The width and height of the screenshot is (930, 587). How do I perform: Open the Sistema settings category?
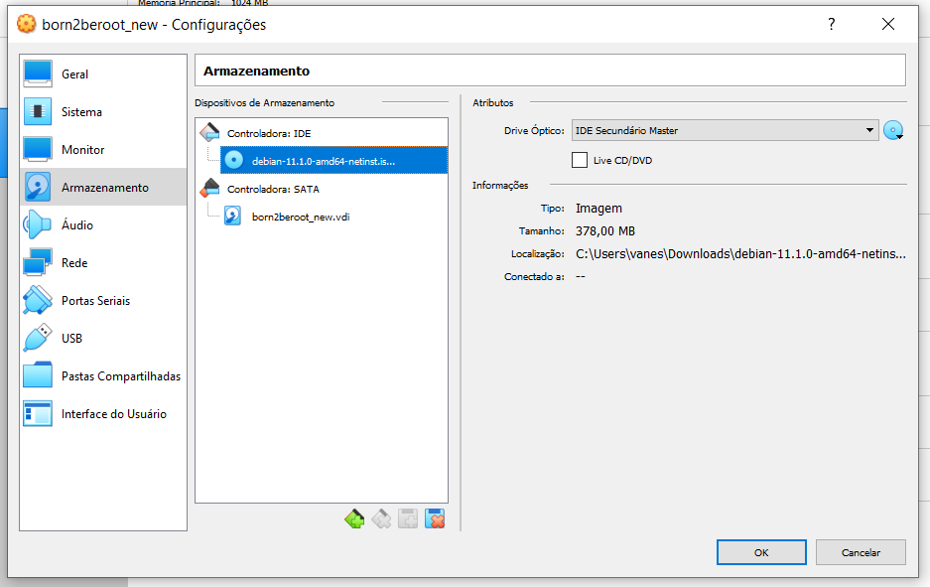point(103,111)
